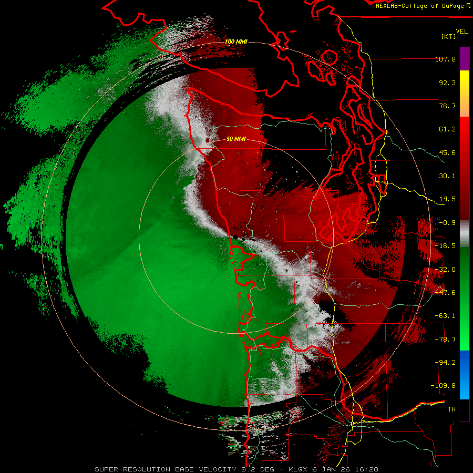This screenshot has width=473, height=473.
Task: Click the -94.2 velocity scale value
Action: click(x=445, y=363)
